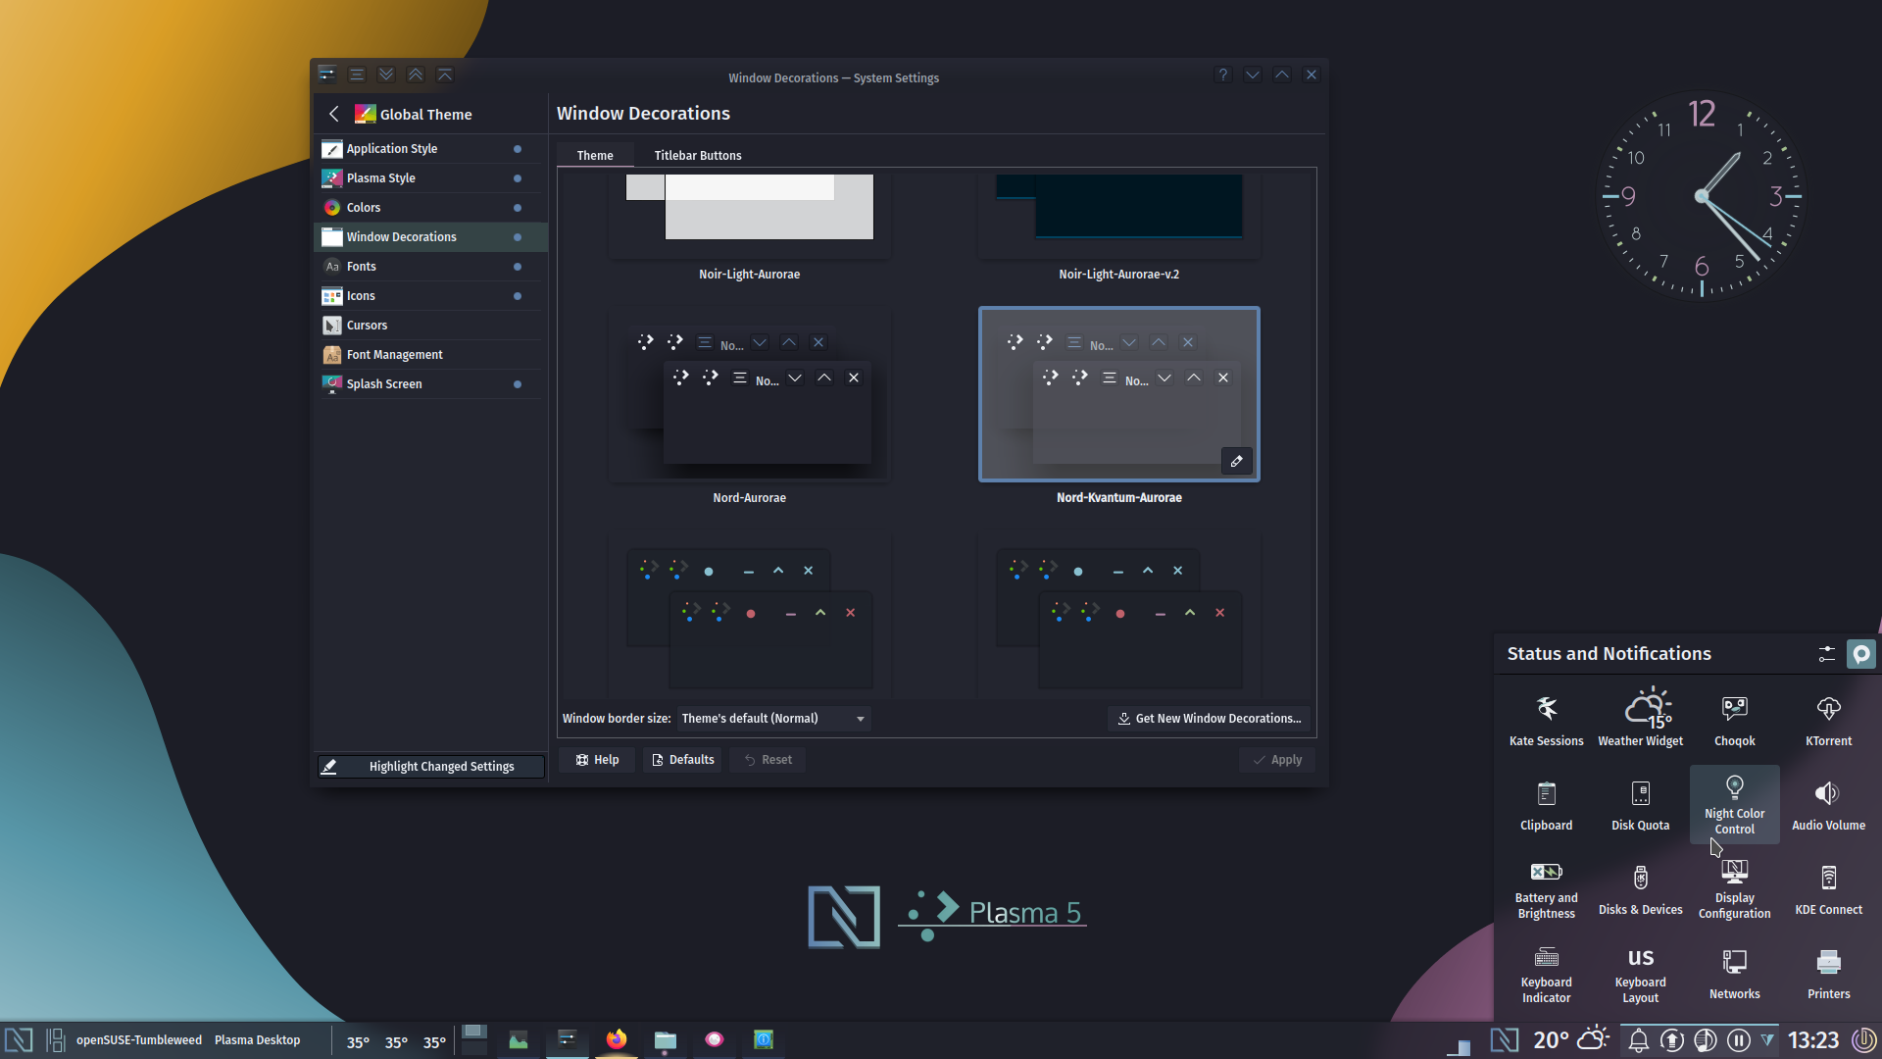Open the Printers applet

[1828, 973]
